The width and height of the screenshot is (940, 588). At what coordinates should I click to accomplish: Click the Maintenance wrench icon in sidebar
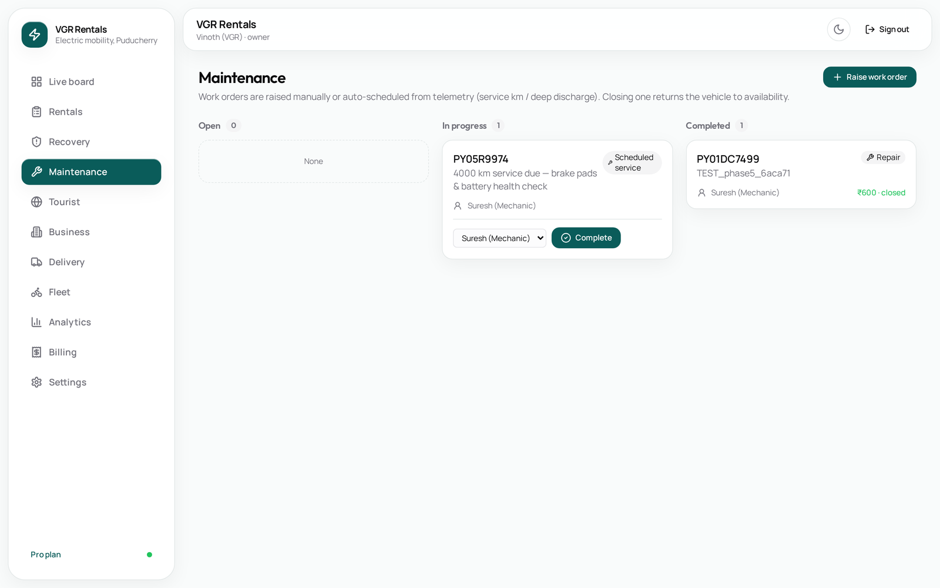point(36,172)
